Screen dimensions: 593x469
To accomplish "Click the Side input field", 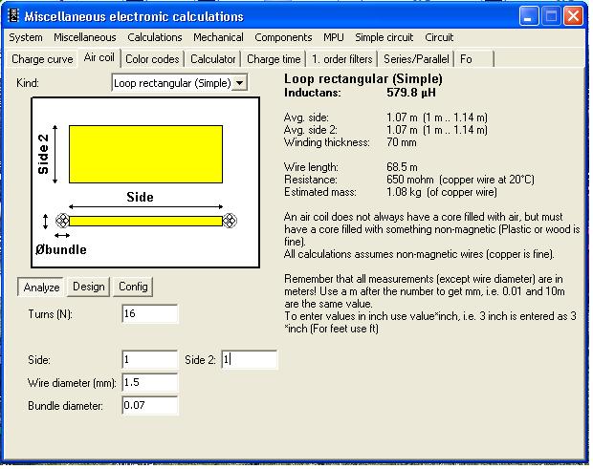I will [x=150, y=359].
